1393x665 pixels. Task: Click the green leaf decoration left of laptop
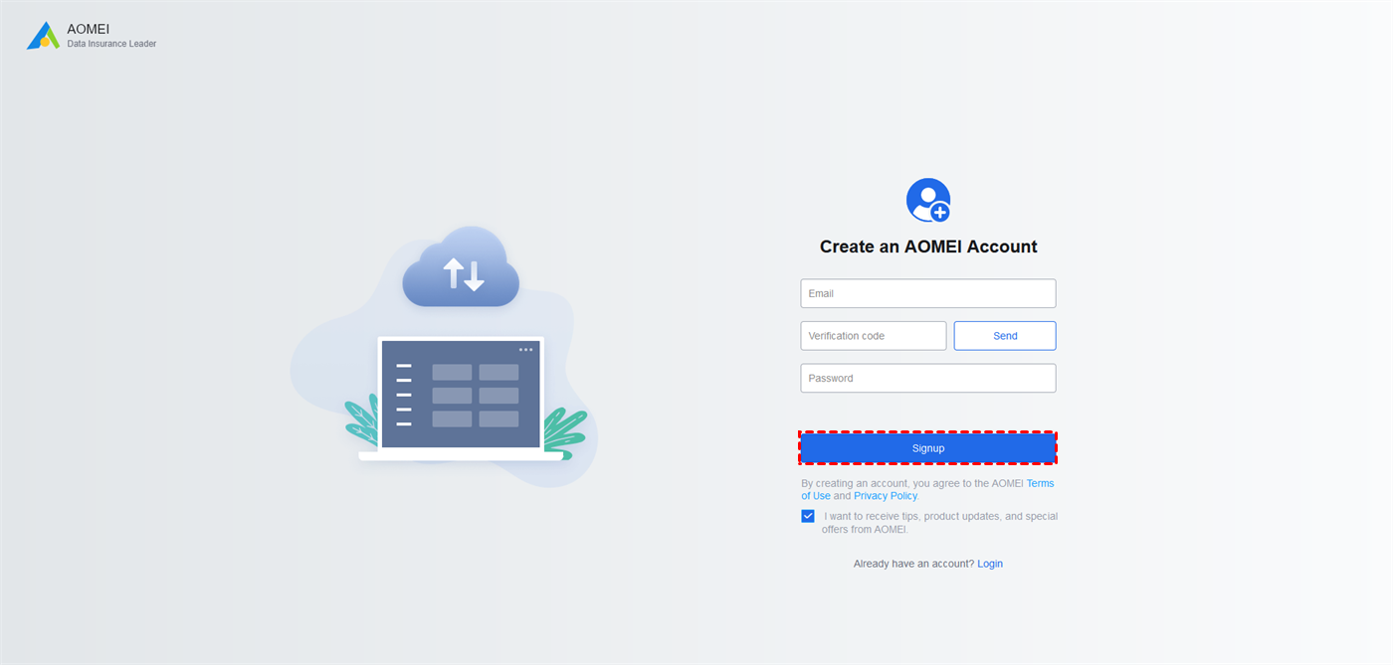click(x=361, y=418)
